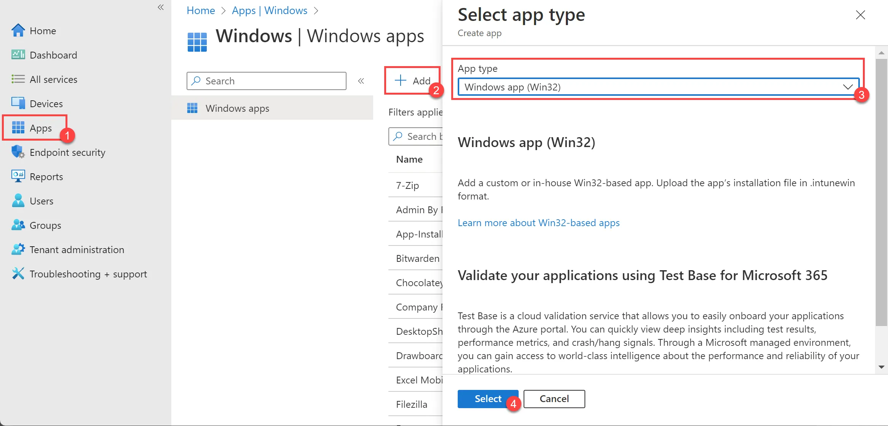Open the Excel Mobi app row

(415, 380)
